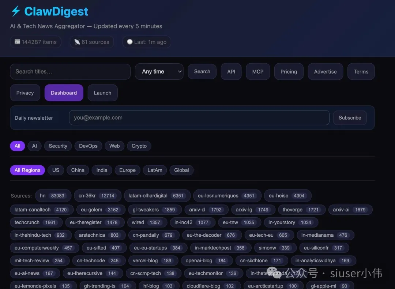Filter by US region
The image size is (395, 289).
click(x=56, y=170)
